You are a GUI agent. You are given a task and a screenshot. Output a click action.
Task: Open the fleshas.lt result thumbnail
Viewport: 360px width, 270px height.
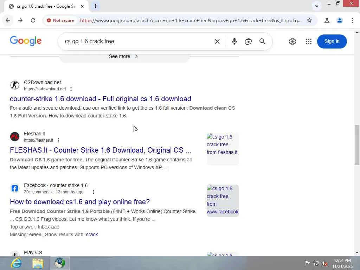click(223, 149)
